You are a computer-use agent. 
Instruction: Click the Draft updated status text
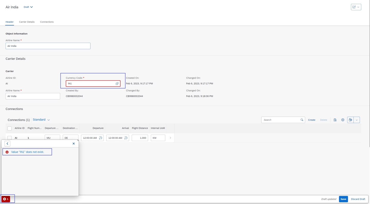pos(329,199)
